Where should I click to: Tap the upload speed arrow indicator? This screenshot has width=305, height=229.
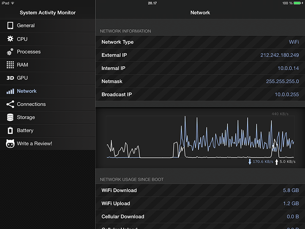pos(277,161)
